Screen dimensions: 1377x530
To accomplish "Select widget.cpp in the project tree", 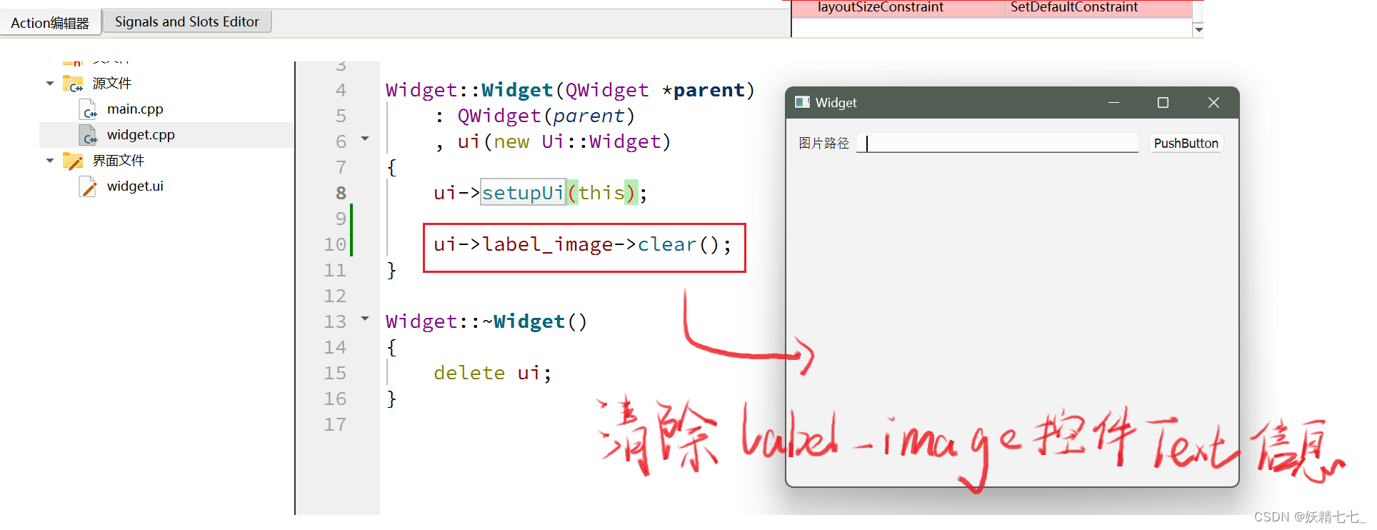I will 141,134.
